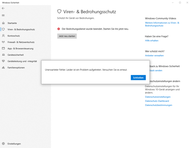Go to Startseite
The image size is (191, 148).
12,23
